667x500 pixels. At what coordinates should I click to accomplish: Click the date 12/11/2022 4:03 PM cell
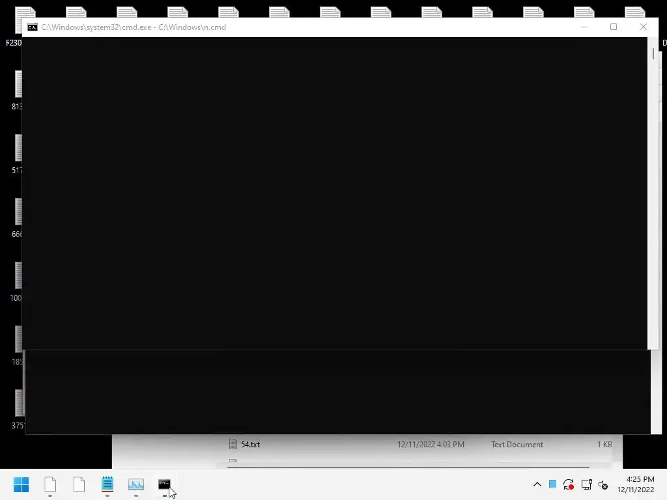point(431,444)
